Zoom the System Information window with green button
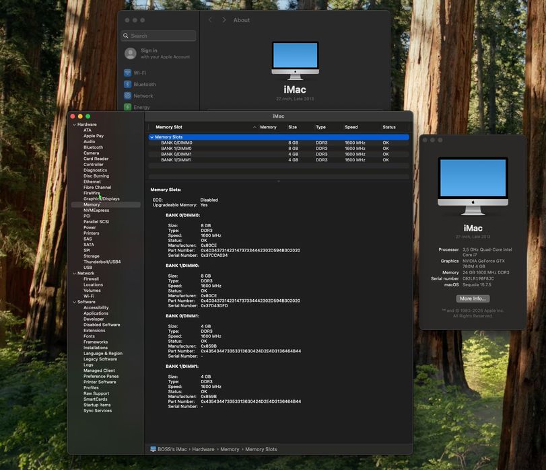Viewport: 546px width, 470px height. click(88, 116)
